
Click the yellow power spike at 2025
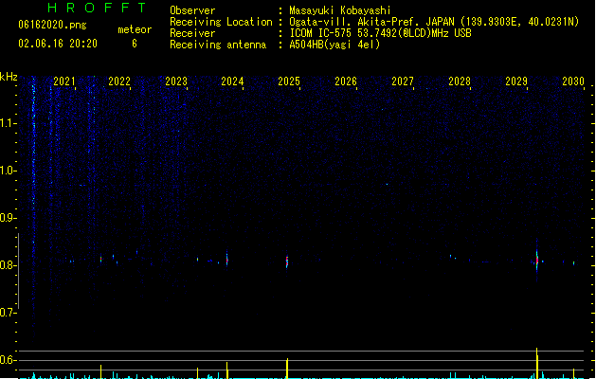point(287,368)
